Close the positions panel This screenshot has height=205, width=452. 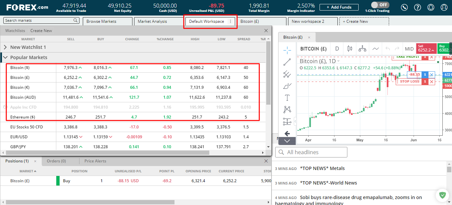(266, 161)
